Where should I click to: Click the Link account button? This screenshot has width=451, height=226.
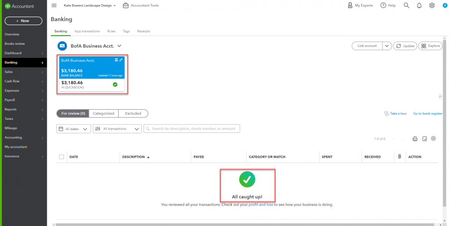click(367, 46)
